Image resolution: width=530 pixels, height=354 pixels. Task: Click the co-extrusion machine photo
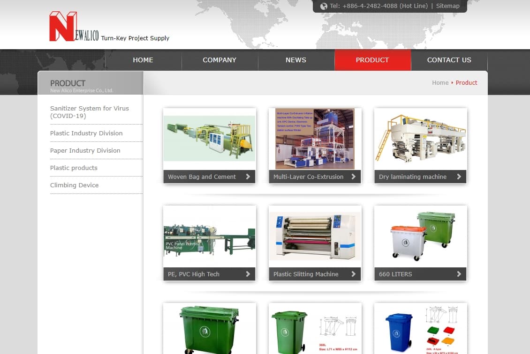click(315, 139)
